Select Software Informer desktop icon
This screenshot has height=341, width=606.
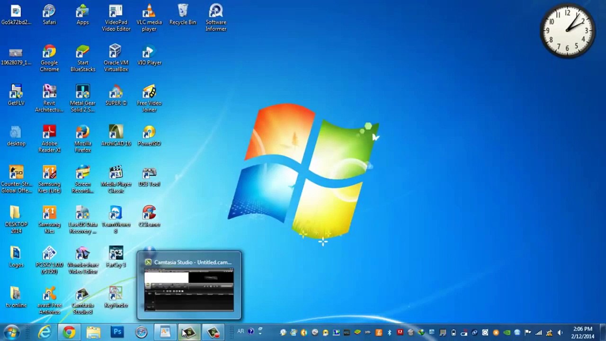(x=216, y=18)
